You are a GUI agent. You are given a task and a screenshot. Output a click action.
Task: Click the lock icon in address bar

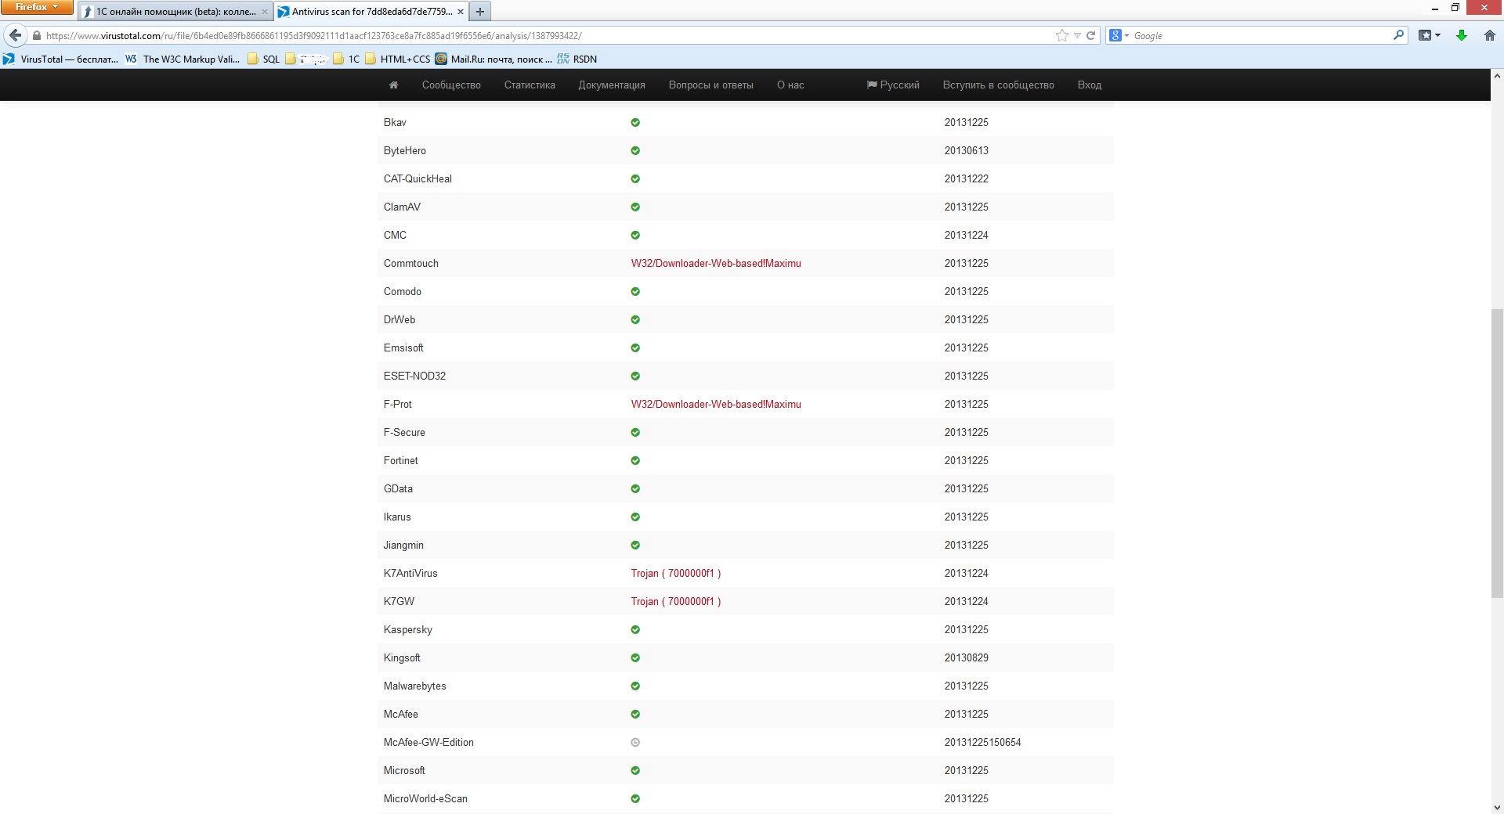point(36,35)
